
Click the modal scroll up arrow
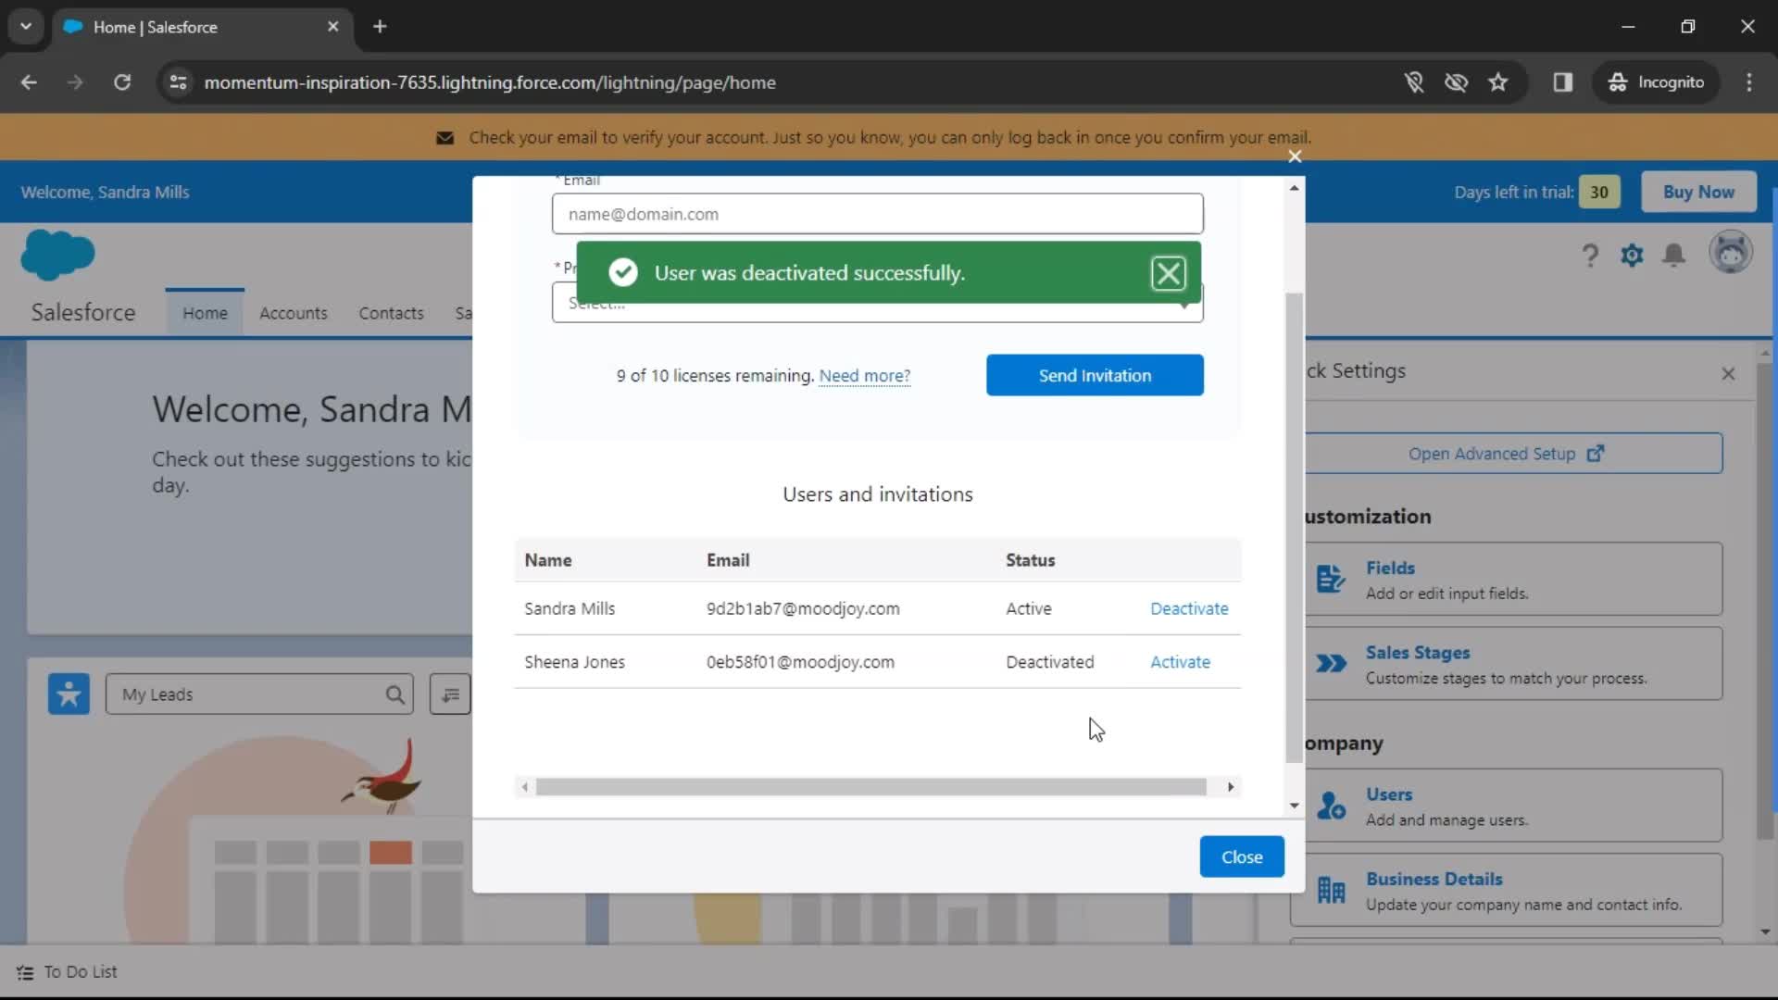[1295, 188]
